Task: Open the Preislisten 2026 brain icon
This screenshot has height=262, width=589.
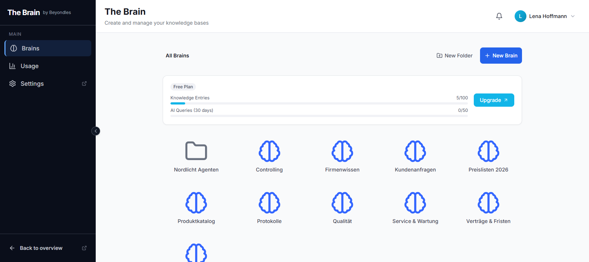Action: 489,151
